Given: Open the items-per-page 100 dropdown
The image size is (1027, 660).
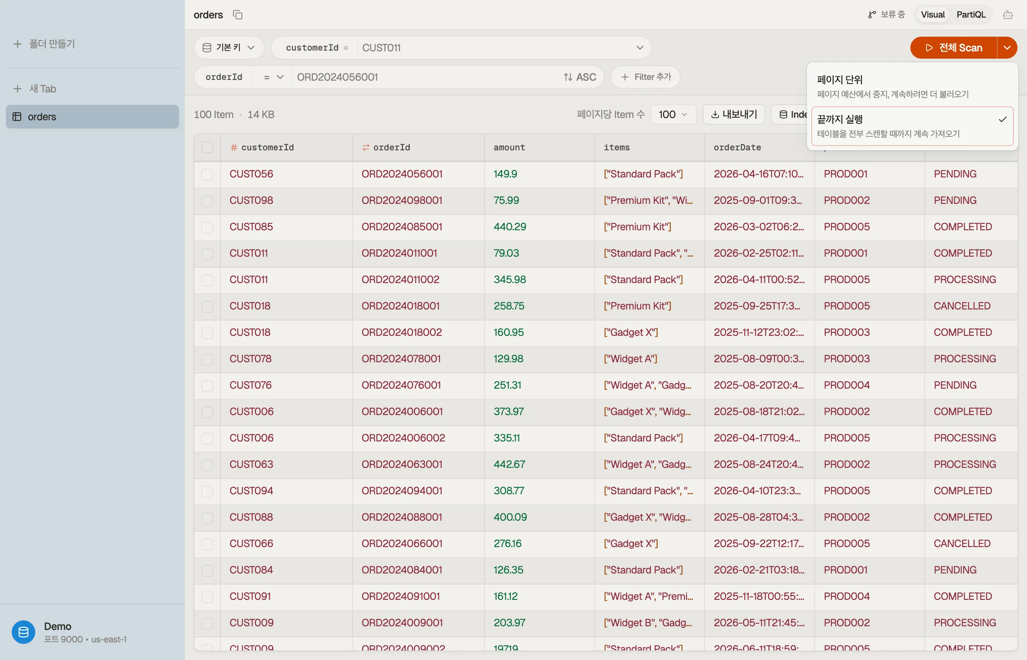Looking at the screenshot, I should point(673,114).
